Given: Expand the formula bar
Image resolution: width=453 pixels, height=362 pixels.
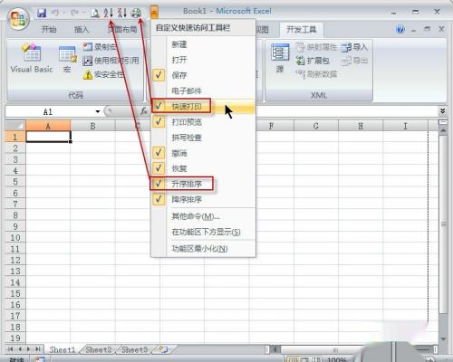Looking at the screenshot, I should (x=442, y=111).
